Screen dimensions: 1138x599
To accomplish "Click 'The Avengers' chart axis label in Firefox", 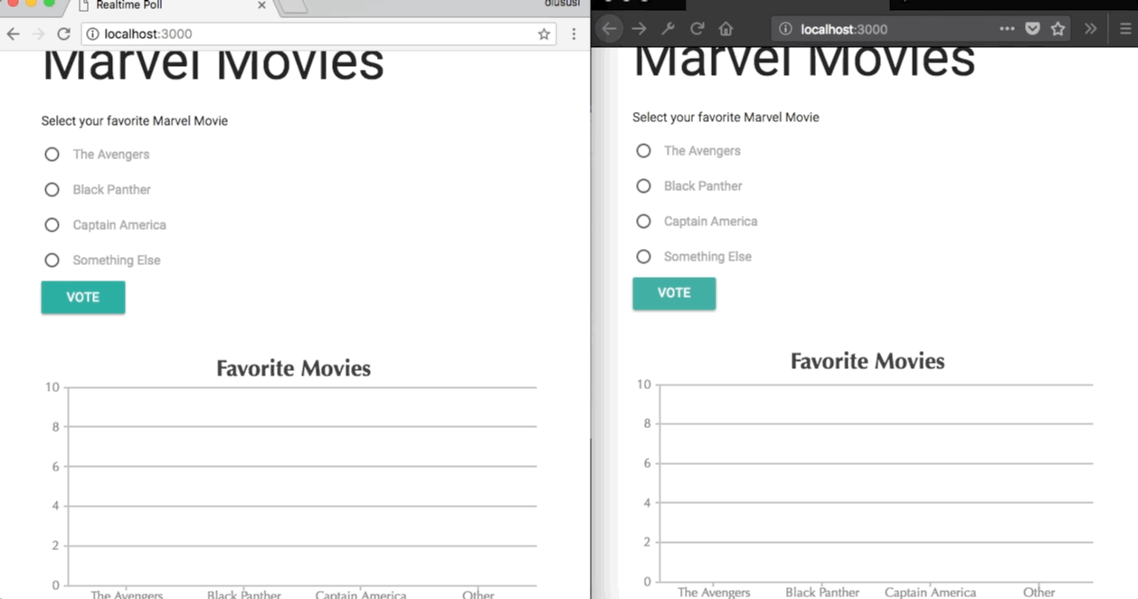I will click(x=714, y=593).
